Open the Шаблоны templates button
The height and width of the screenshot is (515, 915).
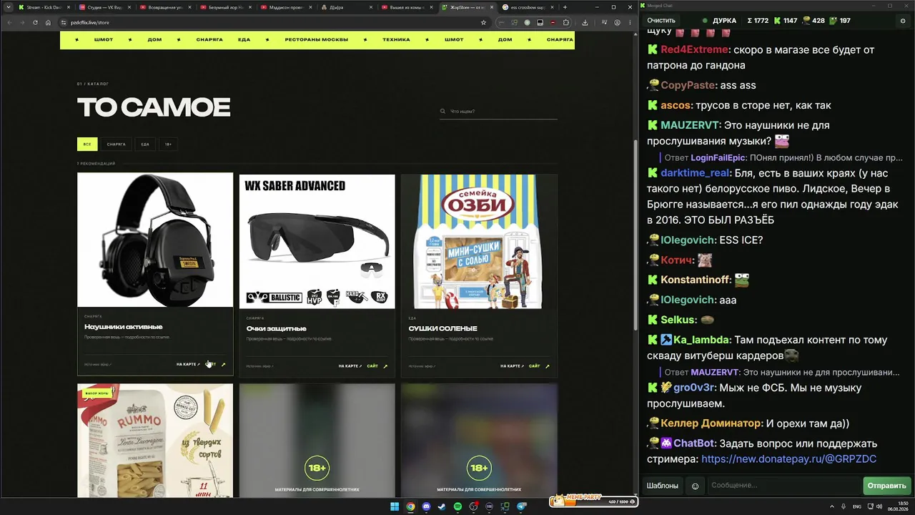coord(663,486)
